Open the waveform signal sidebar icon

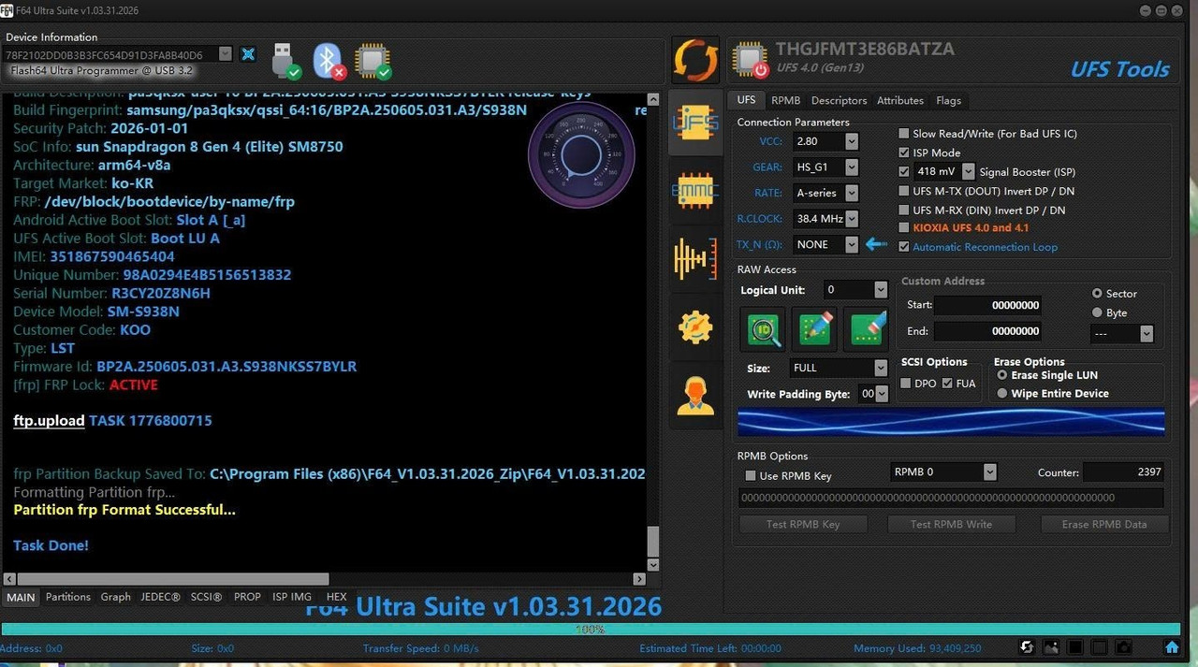pyautogui.click(x=694, y=259)
